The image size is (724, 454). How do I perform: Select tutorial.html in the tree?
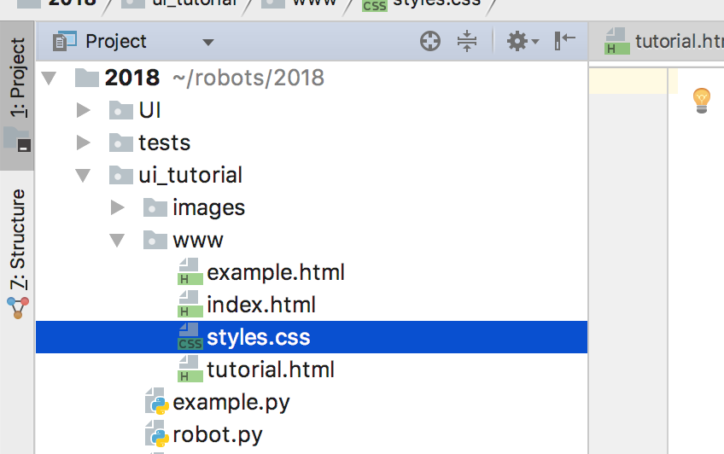[271, 370]
